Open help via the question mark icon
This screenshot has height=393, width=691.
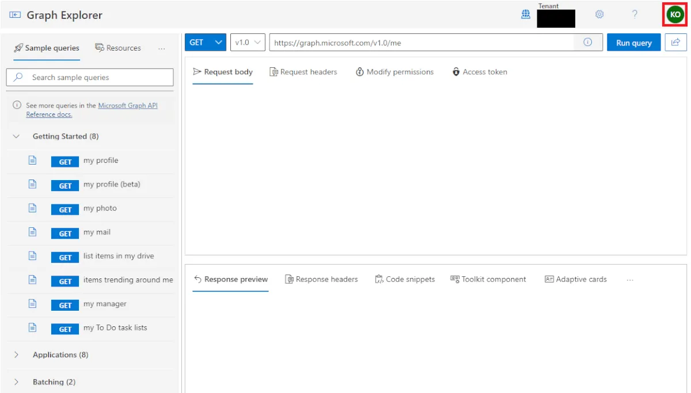(635, 14)
